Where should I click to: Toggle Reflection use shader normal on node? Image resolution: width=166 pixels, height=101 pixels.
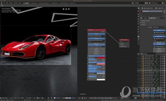point(89,40)
